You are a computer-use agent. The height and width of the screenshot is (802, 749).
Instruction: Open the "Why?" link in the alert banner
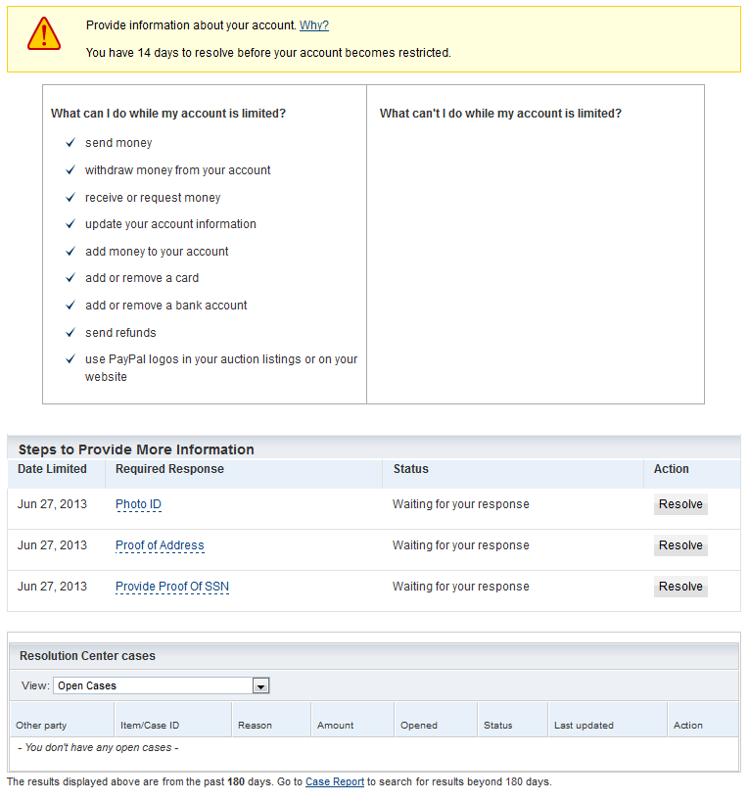pyautogui.click(x=313, y=25)
